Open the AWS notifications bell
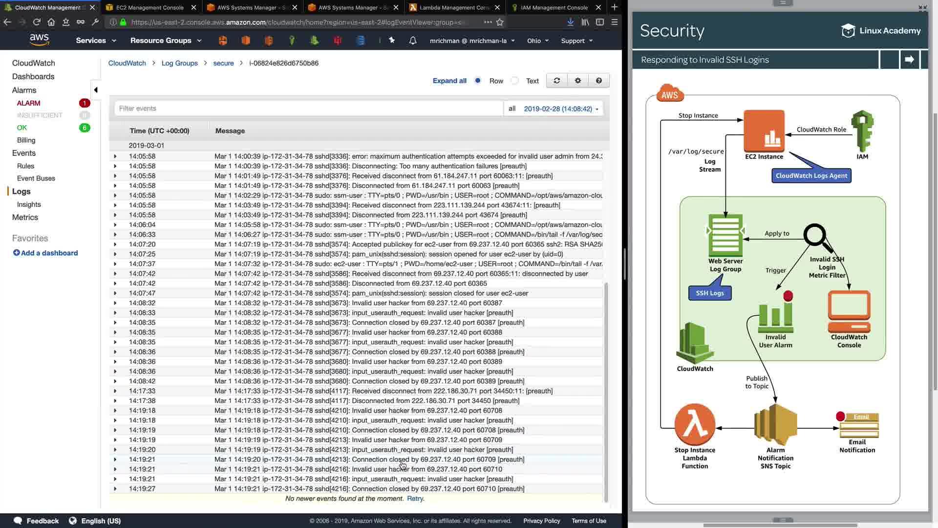Viewport: 938px width, 528px height. [413, 41]
